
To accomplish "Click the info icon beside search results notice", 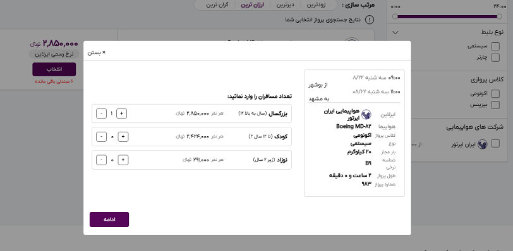I will tap(369, 20).
